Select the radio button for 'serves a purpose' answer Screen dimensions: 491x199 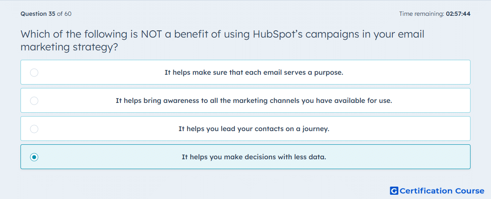(x=34, y=73)
